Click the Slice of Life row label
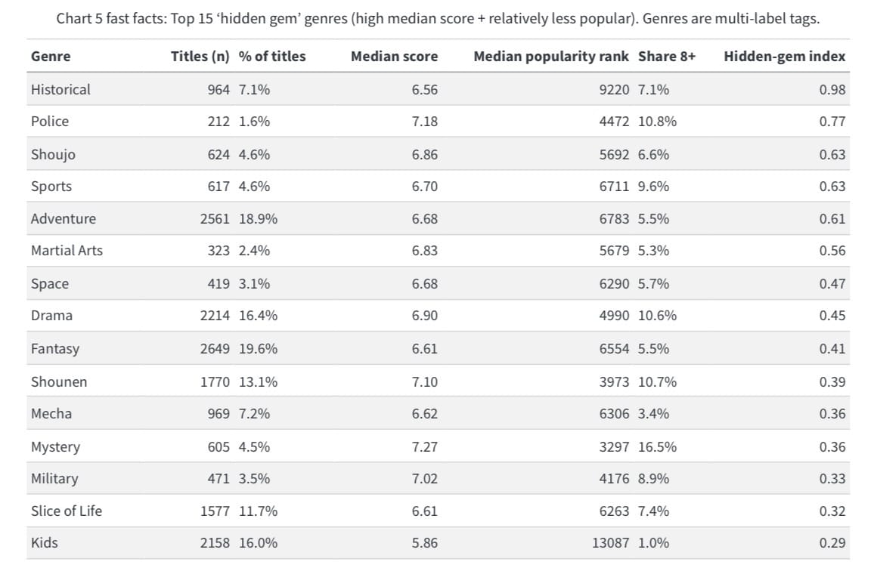 [67, 511]
